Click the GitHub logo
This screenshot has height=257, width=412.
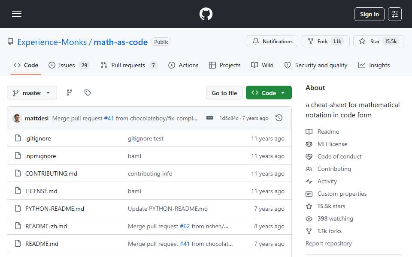pyautogui.click(x=206, y=14)
